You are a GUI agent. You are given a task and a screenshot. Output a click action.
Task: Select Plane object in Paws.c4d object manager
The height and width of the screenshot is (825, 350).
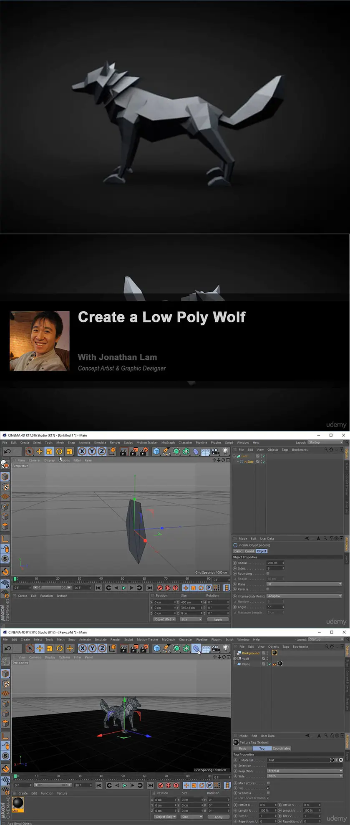coord(246,664)
